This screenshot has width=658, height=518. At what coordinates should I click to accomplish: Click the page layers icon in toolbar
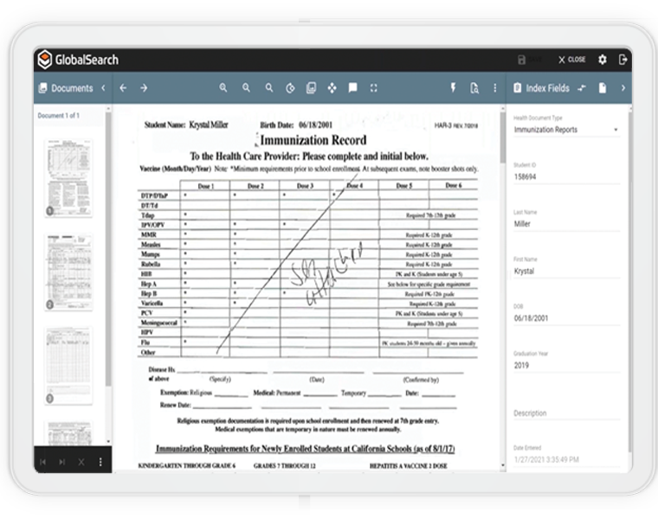[311, 88]
